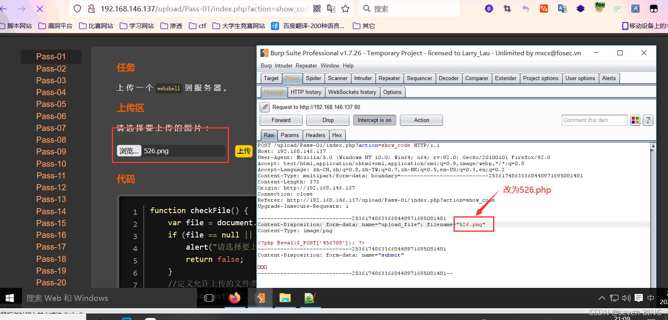668x320 pixels.
Task: Go back with browser back arrow
Action: 4,9
